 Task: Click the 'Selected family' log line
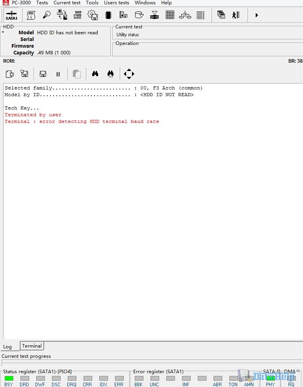pyautogui.click(x=103, y=88)
